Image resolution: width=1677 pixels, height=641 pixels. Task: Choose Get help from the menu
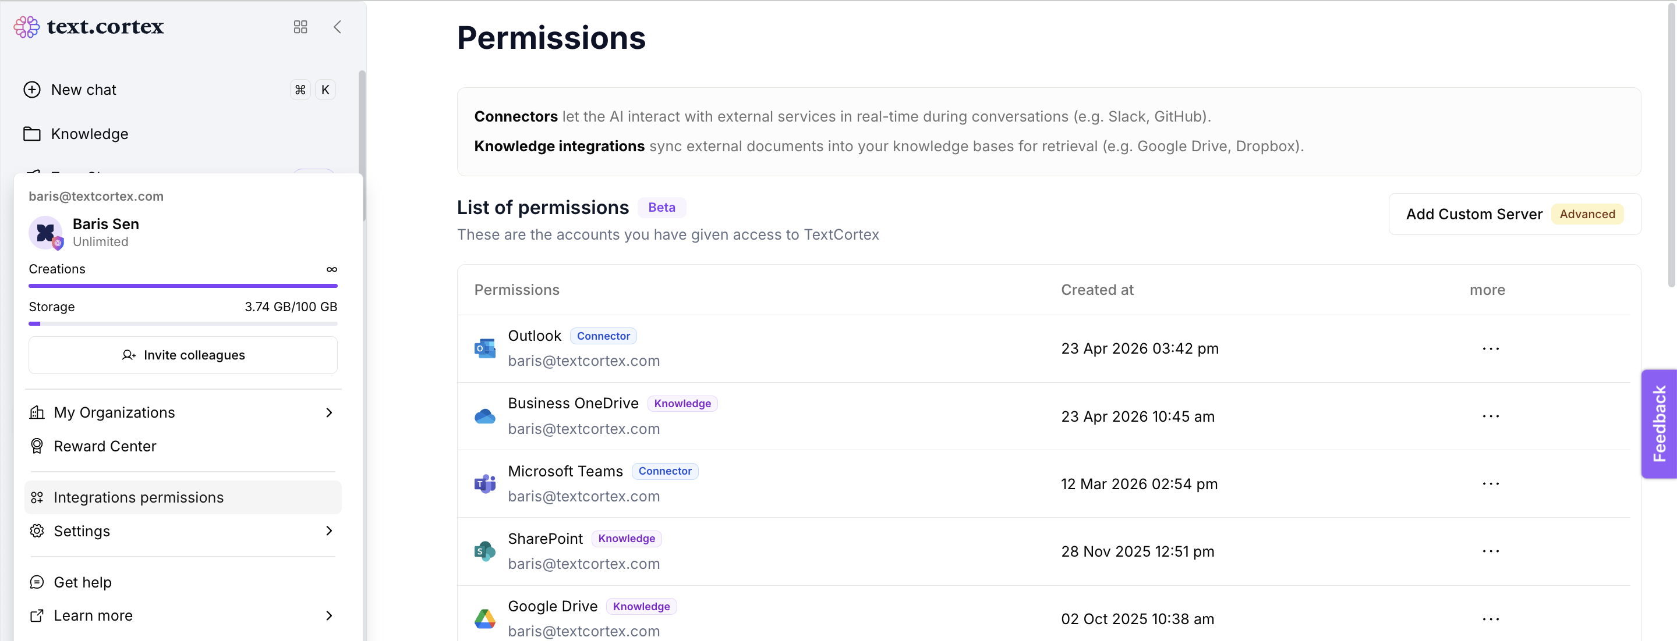pos(83,582)
